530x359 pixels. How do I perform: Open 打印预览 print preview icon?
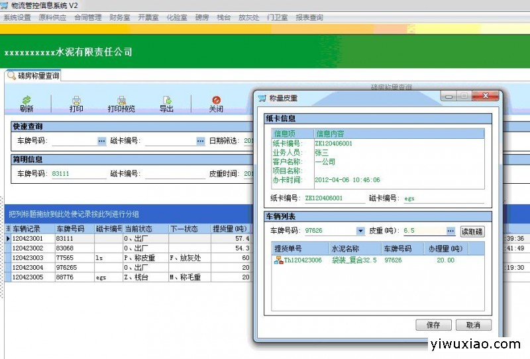coord(121,100)
